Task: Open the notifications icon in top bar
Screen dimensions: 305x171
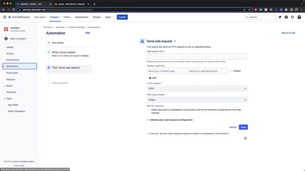Action: point(280,17)
